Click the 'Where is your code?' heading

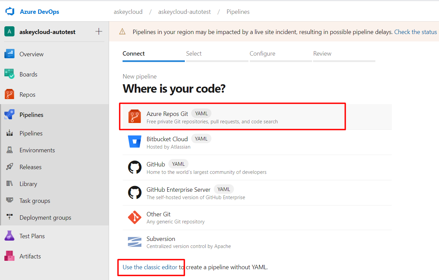pyautogui.click(x=174, y=89)
